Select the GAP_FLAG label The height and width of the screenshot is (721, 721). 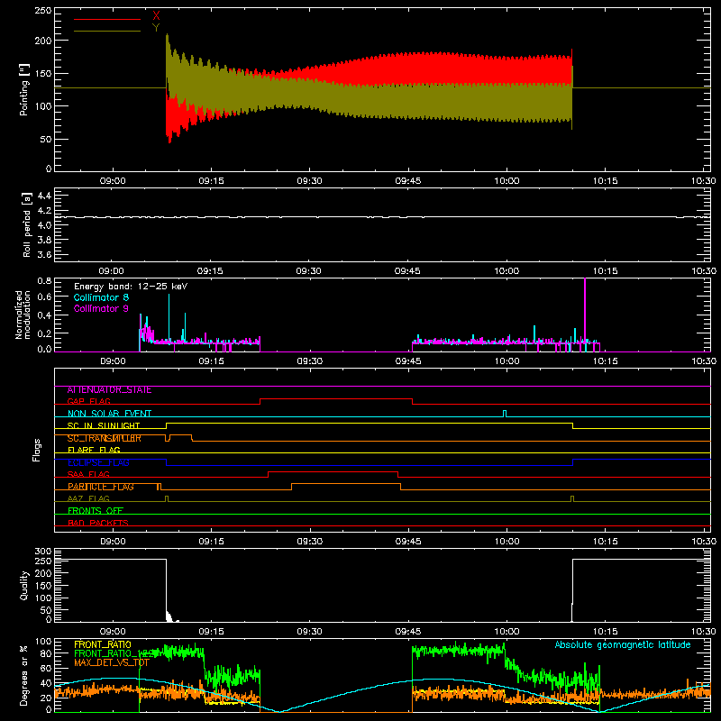click(89, 401)
